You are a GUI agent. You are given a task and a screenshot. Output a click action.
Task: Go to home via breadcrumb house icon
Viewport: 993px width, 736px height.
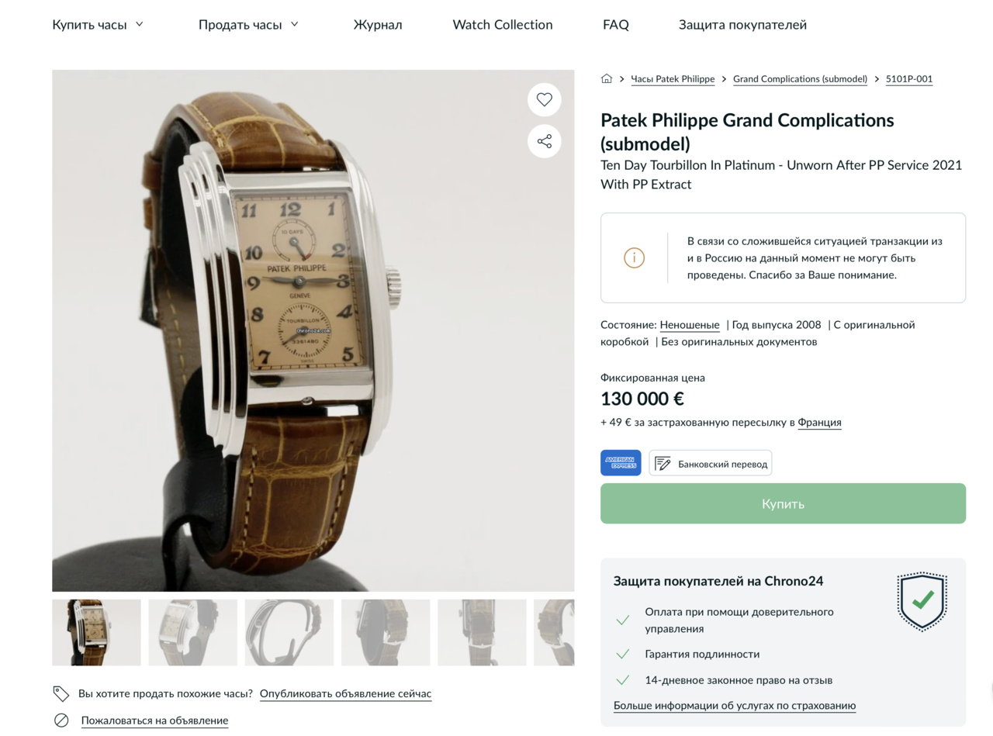pos(607,78)
